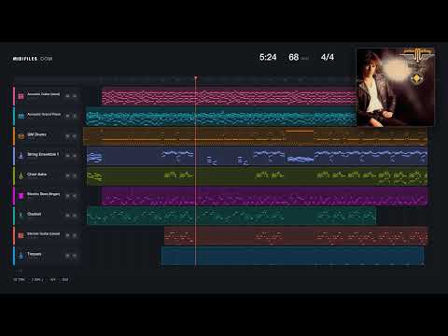The height and width of the screenshot is (336, 448).
Task: Click the green Clarinet MIDI clip
Action: [x=231, y=216]
